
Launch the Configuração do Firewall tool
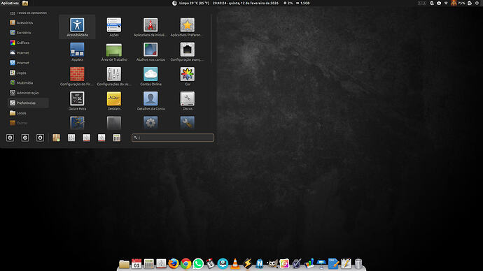77,76
